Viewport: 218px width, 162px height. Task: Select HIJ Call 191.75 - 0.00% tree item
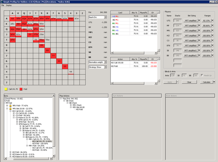42,141
